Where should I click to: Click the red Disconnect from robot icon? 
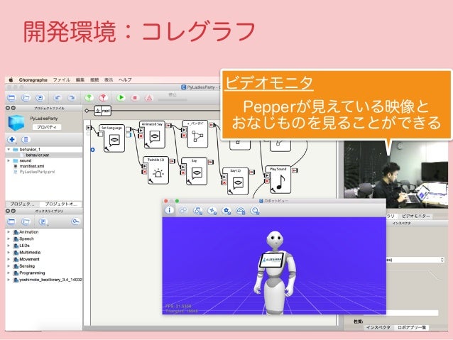[x=103, y=98]
